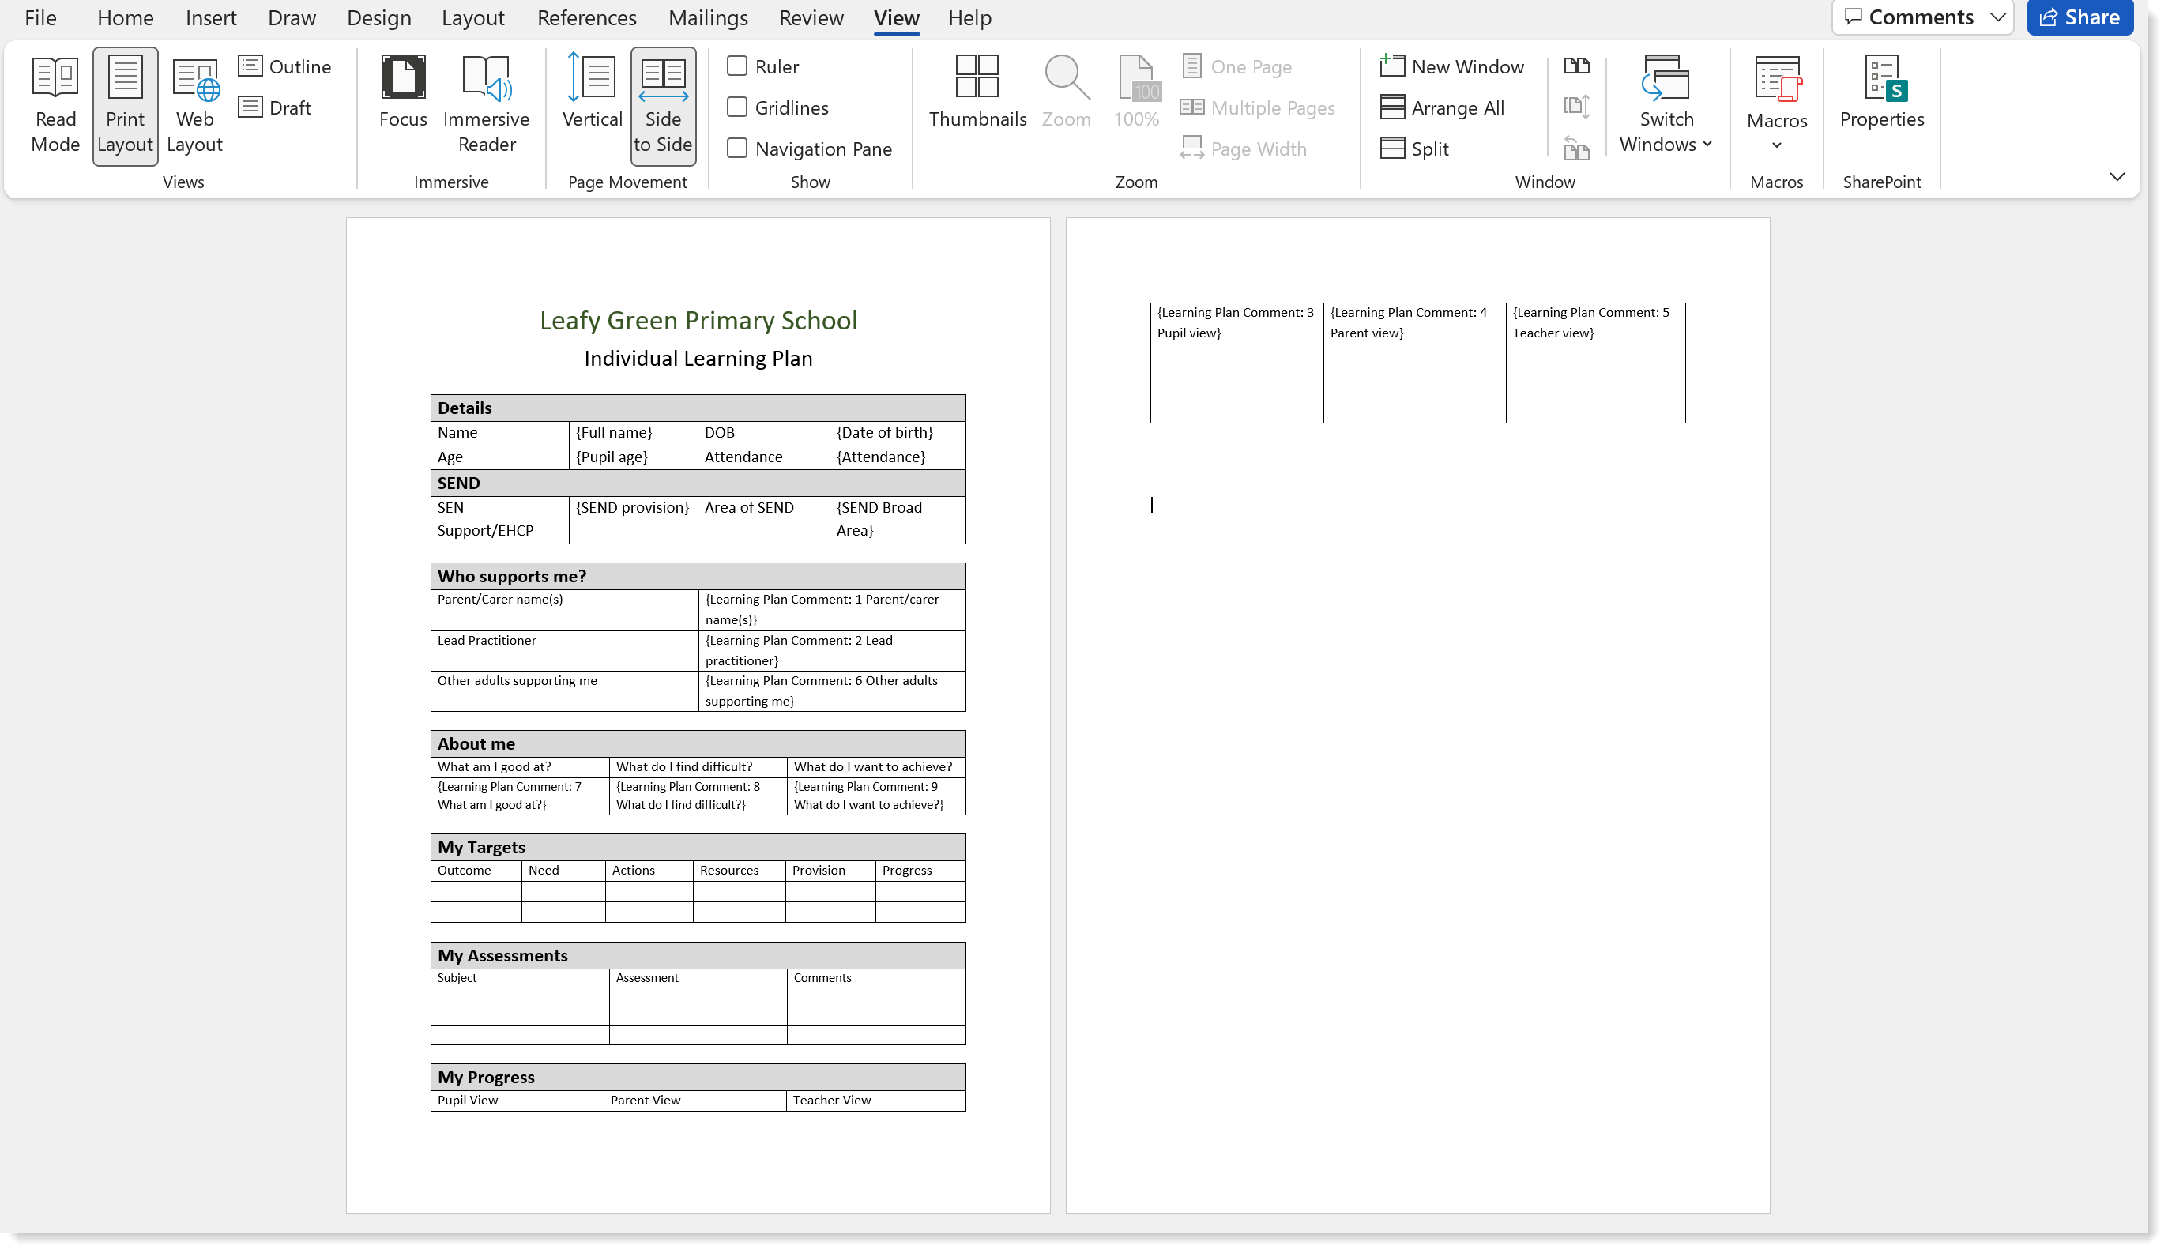The image size is (2168, 1253).
Task: Click the Comments button
Action: coord(1908,17)
